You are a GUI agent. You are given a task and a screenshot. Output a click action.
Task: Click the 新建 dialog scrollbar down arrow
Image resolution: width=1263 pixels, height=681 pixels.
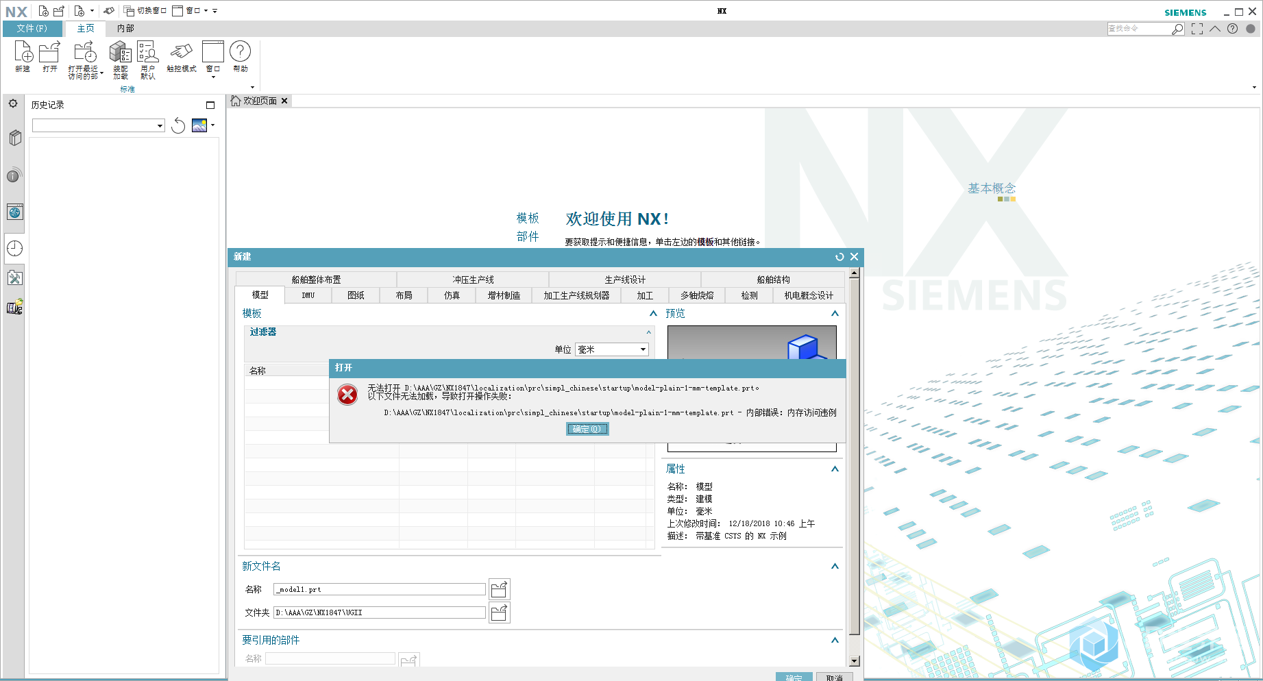(855, 661)
